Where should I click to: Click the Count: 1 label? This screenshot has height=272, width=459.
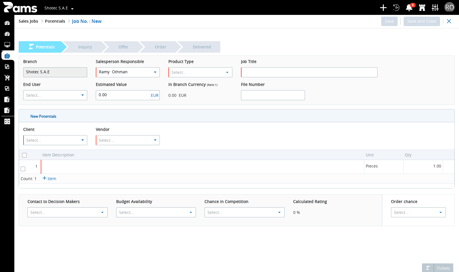(x=29, y=179)
